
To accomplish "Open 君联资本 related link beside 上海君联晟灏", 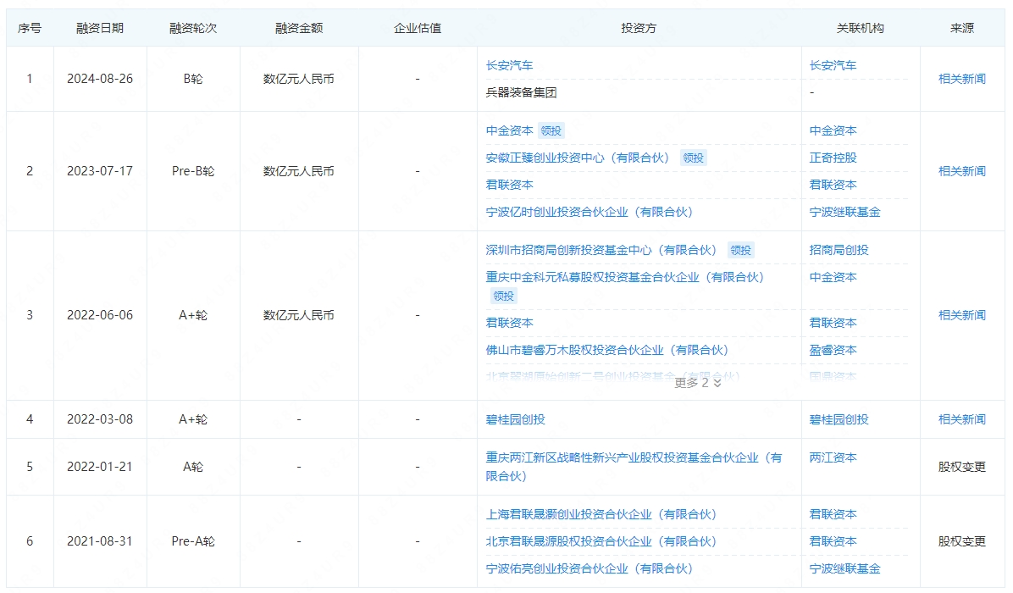I will coord(833,514).
